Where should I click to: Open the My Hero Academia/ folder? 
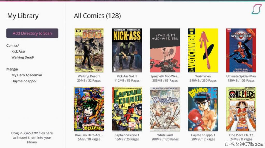pos(27,75)
